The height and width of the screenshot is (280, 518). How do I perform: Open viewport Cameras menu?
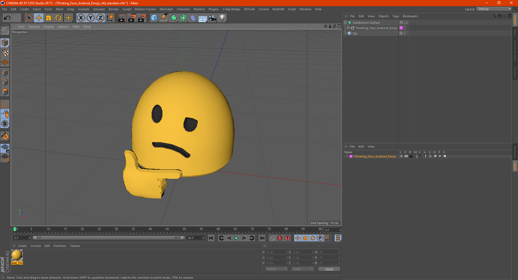coord(34,27)
